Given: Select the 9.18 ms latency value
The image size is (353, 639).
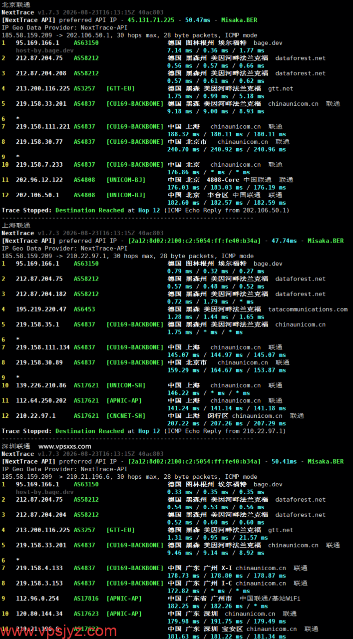Looking at the screenshot, I should click(x=180, y=111).
